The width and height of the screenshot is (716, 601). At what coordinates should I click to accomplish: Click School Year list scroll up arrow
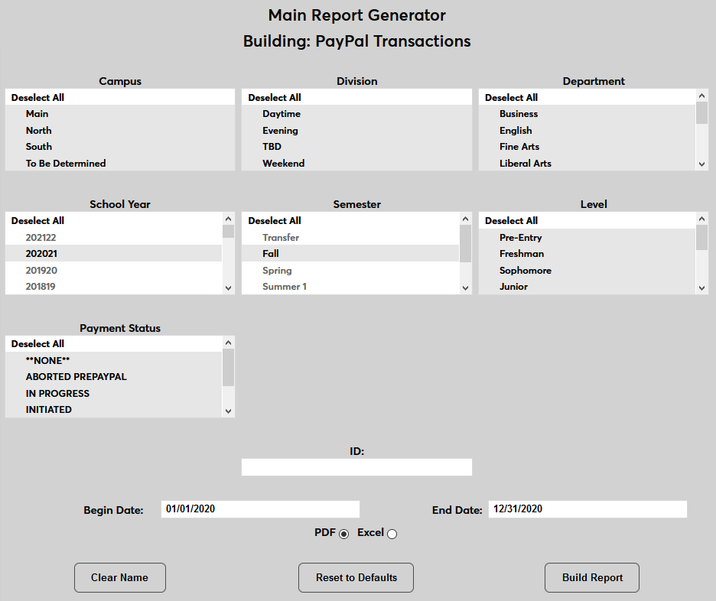coord(228,219)
